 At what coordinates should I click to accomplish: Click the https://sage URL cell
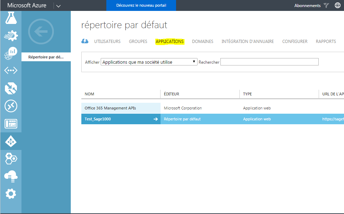point(333,119)
